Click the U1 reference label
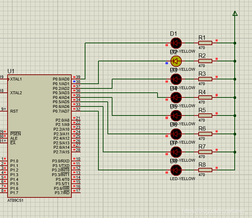The width and height of the screenshot is (252, 218). tap(11, 71)
